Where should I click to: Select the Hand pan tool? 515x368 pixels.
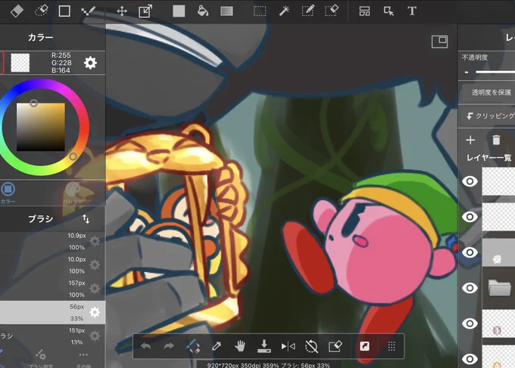(x=240, y=346)
